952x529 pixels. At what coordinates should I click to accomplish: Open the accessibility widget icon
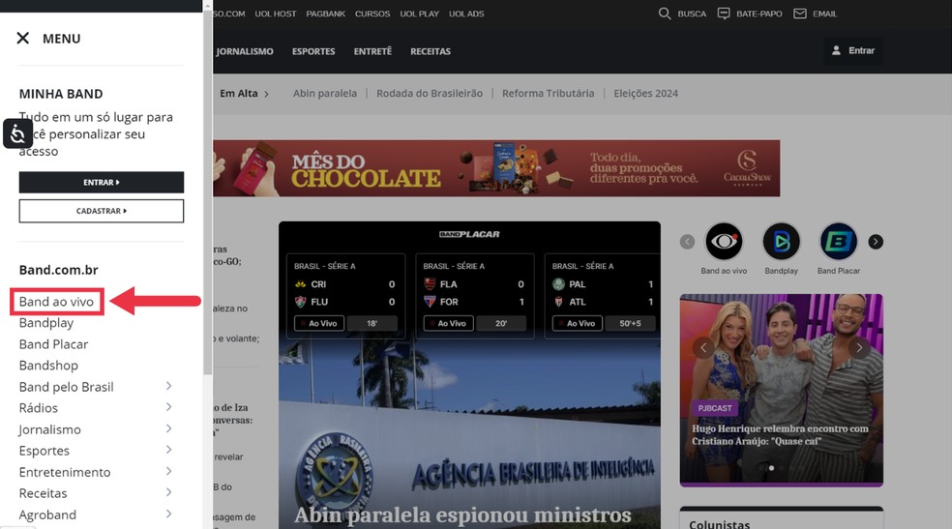coord(17,133)
